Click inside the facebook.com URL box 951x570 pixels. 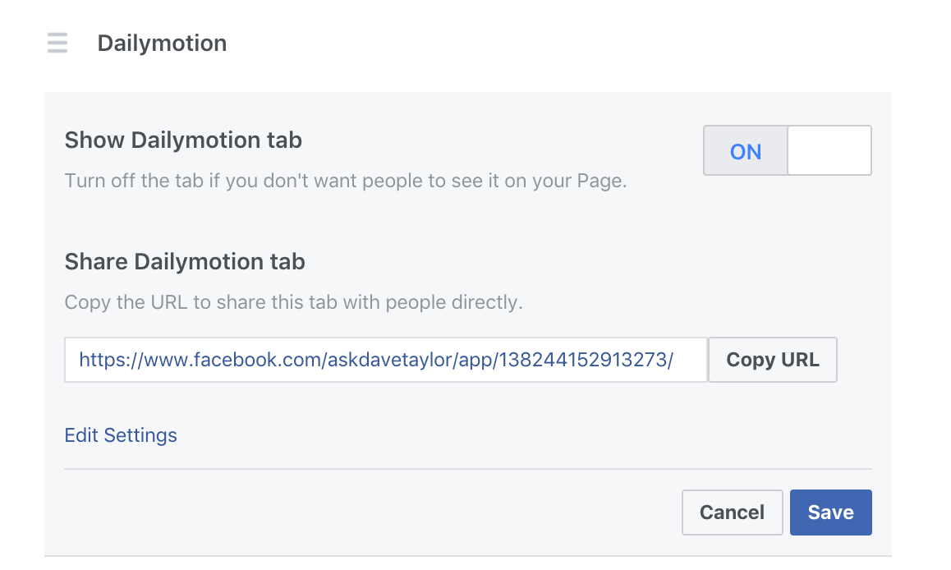coord(386,360)
